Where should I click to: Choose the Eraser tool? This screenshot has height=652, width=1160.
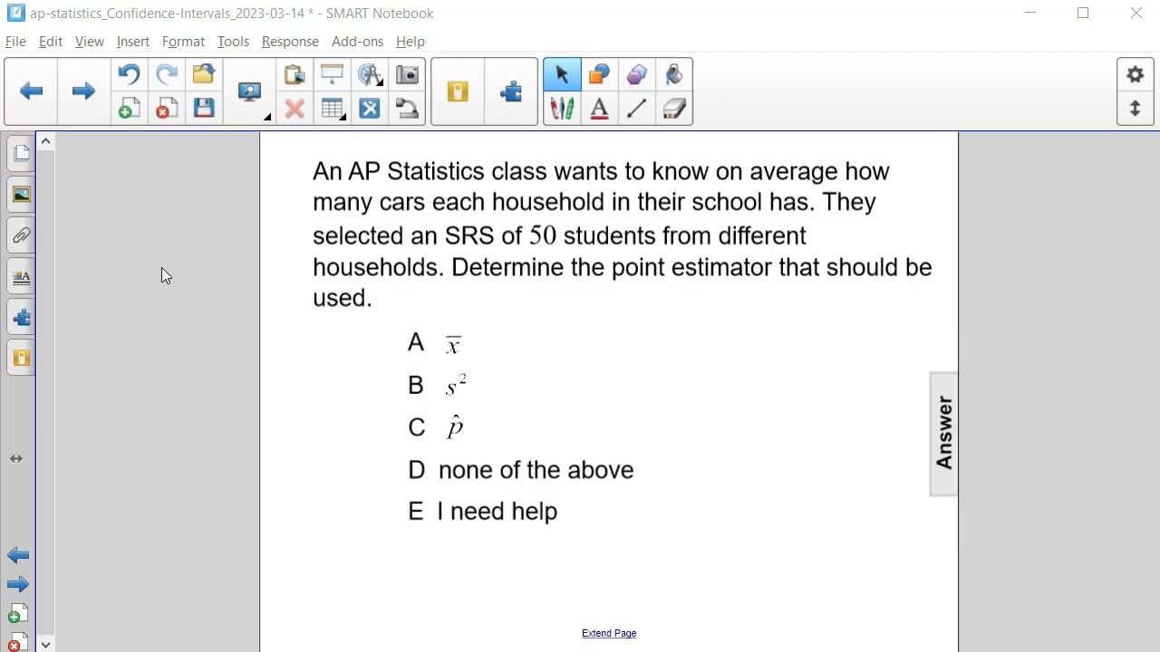[674, 109]
